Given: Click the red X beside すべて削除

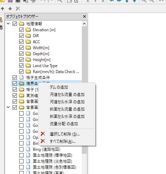Looking at the screenshot, I should click(x=43, y=141).
